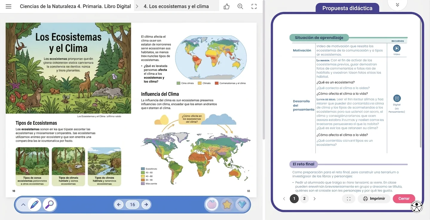Click the upper world climate map
The width and height of the screenshot is (430, 220).
211,57
